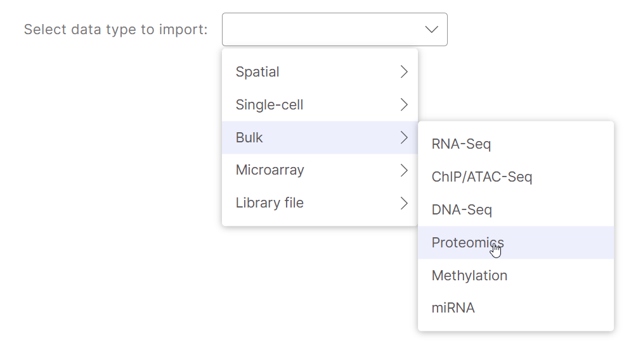Pick DNA-Seq in the submenu

click(462, 210)
